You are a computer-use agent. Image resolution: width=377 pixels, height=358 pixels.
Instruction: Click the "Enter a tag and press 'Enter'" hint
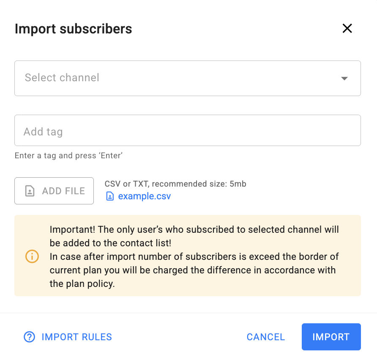click(x=68, y=155)
